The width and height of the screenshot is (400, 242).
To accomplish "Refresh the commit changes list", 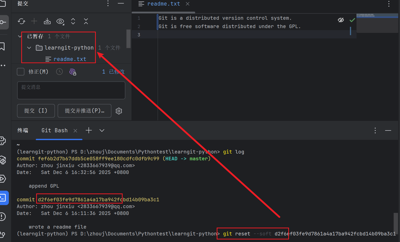I will pos(21,21).
